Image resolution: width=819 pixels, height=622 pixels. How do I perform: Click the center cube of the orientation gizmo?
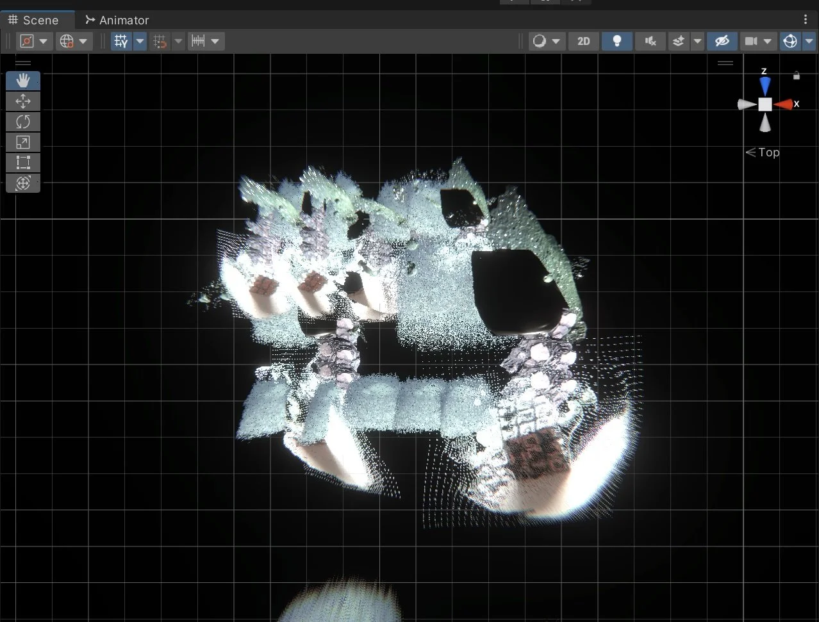[765, 104]
